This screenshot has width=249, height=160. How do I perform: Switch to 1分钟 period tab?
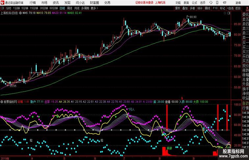[16, 8]
